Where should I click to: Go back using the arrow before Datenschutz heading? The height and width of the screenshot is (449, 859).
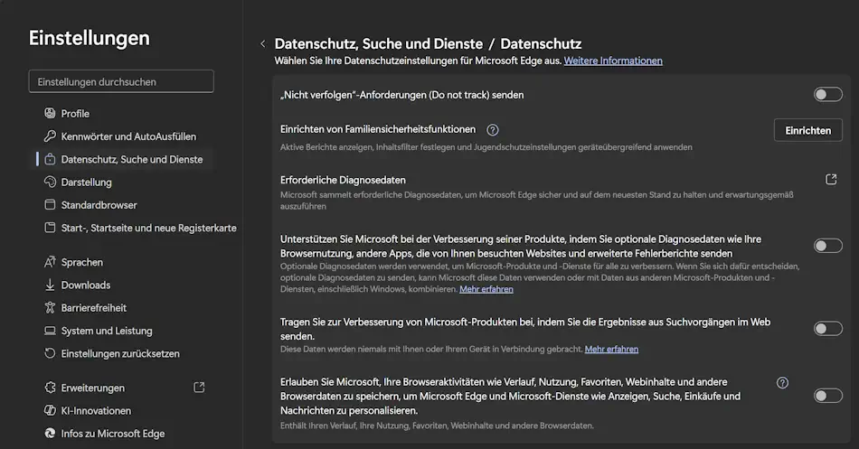[263, 43]
